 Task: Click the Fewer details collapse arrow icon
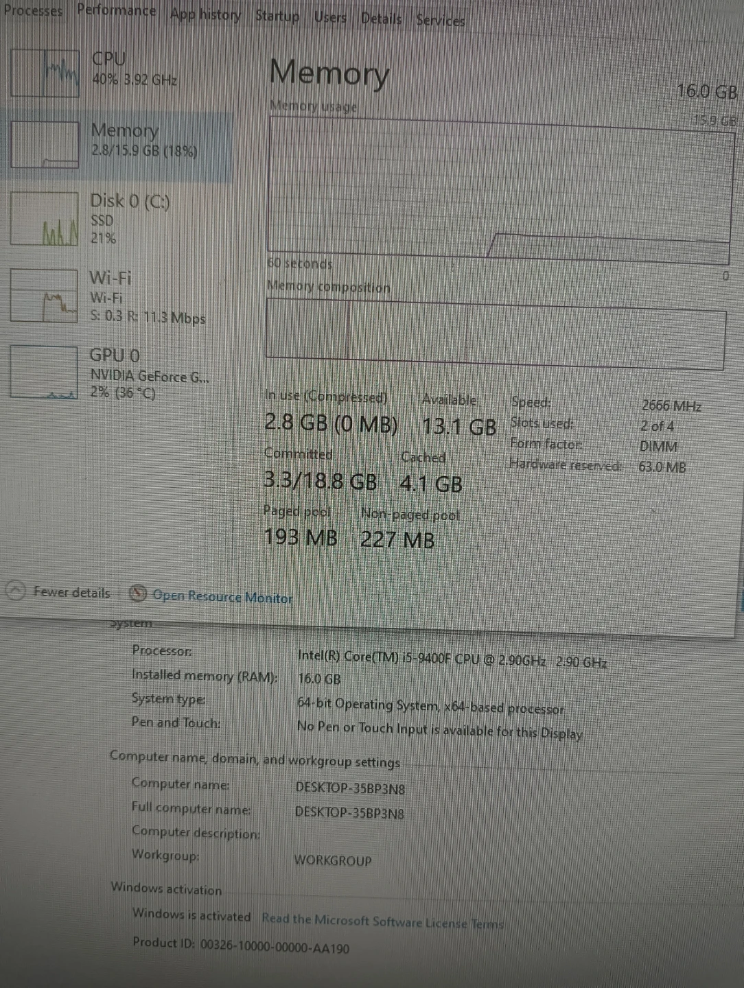click(x=15, y=591)
